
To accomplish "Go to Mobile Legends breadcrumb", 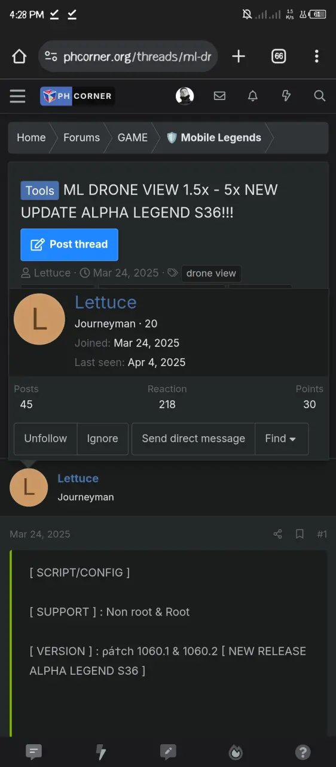I will [x=213, y=138].
